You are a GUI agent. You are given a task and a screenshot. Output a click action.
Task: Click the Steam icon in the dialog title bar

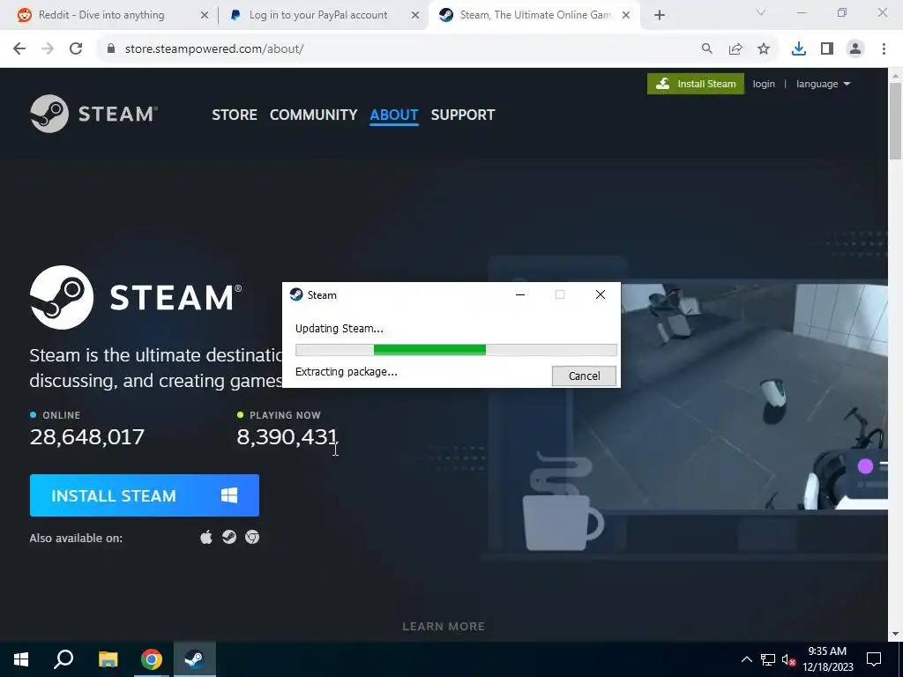pyautogui.click(x=296, y=294)
